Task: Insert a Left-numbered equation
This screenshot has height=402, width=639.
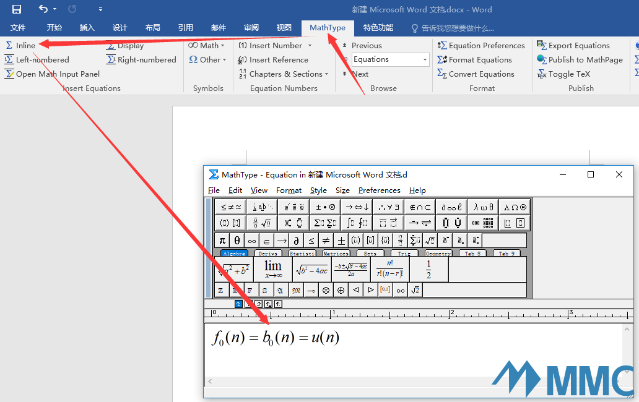Action: (x=37, y=60)
